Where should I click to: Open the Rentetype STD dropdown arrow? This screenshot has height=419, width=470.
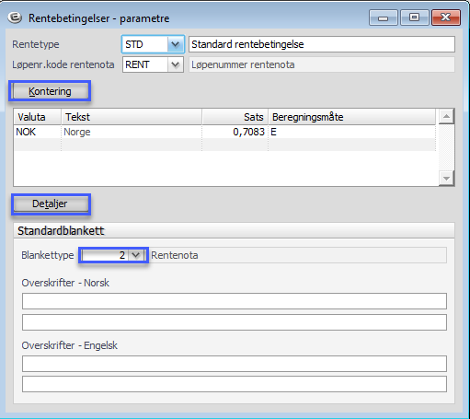click(176, 44)
